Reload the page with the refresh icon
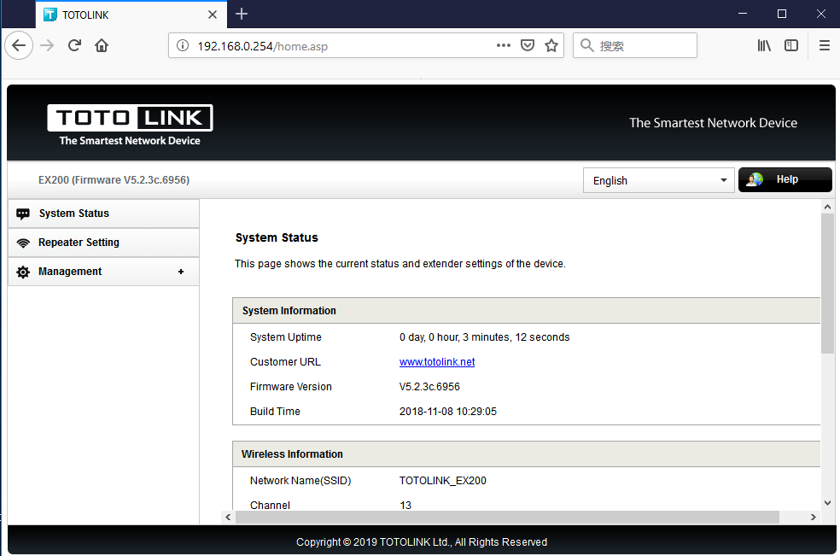840x556 pixels. coord(74,45)
